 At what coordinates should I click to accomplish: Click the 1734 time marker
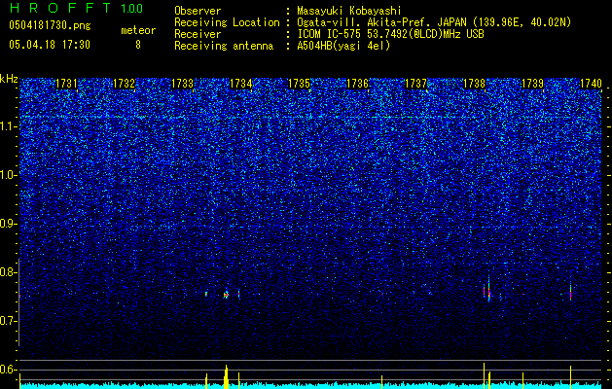[x=241, y=84]
